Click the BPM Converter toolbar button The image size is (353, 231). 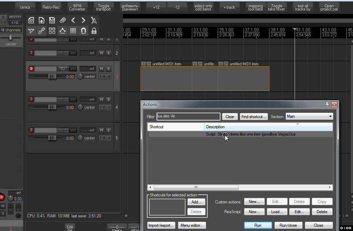coord(77,7)
